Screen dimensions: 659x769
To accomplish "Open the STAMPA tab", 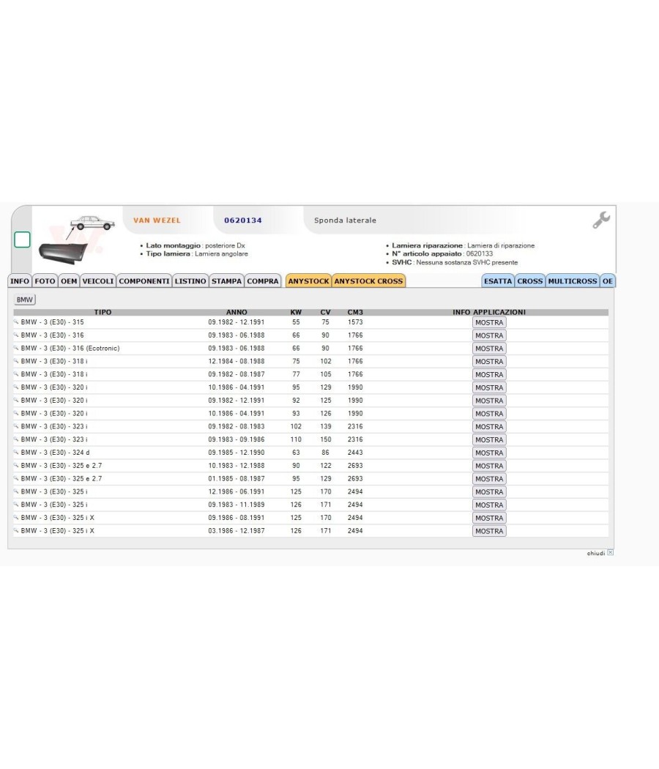I will 226,281.
